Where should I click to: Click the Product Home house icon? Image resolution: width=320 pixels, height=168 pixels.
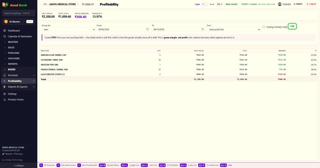(x=4, y=100)
